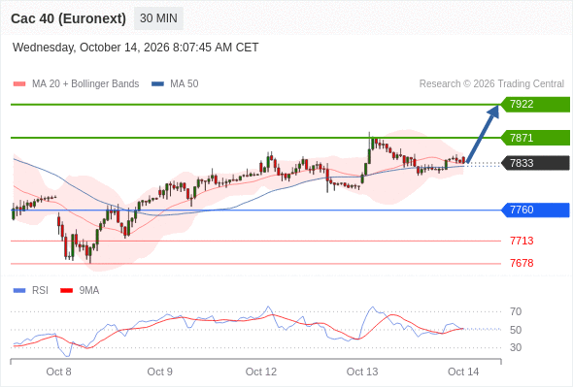Click the Oct 13 date axis label
Image resolution: width=573 pixels, height=388 pixels.
click(362, 372)
